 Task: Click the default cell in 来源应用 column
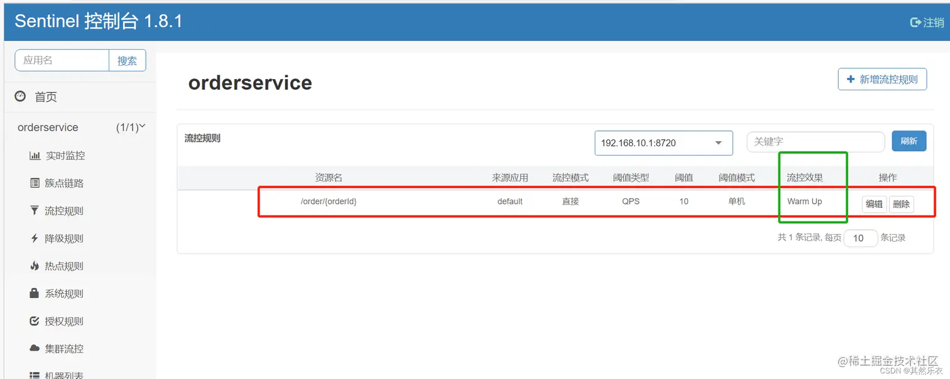(510, 201)
